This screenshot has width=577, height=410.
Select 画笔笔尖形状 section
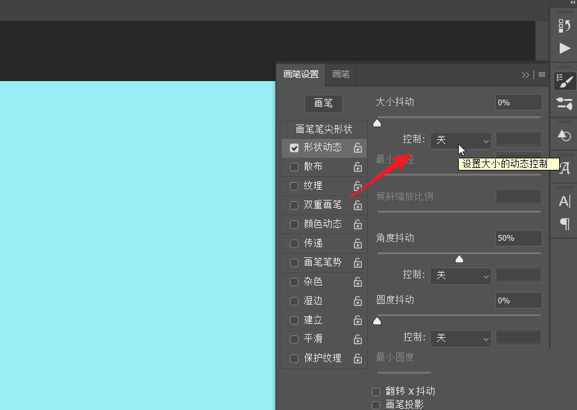click(324, 129)
